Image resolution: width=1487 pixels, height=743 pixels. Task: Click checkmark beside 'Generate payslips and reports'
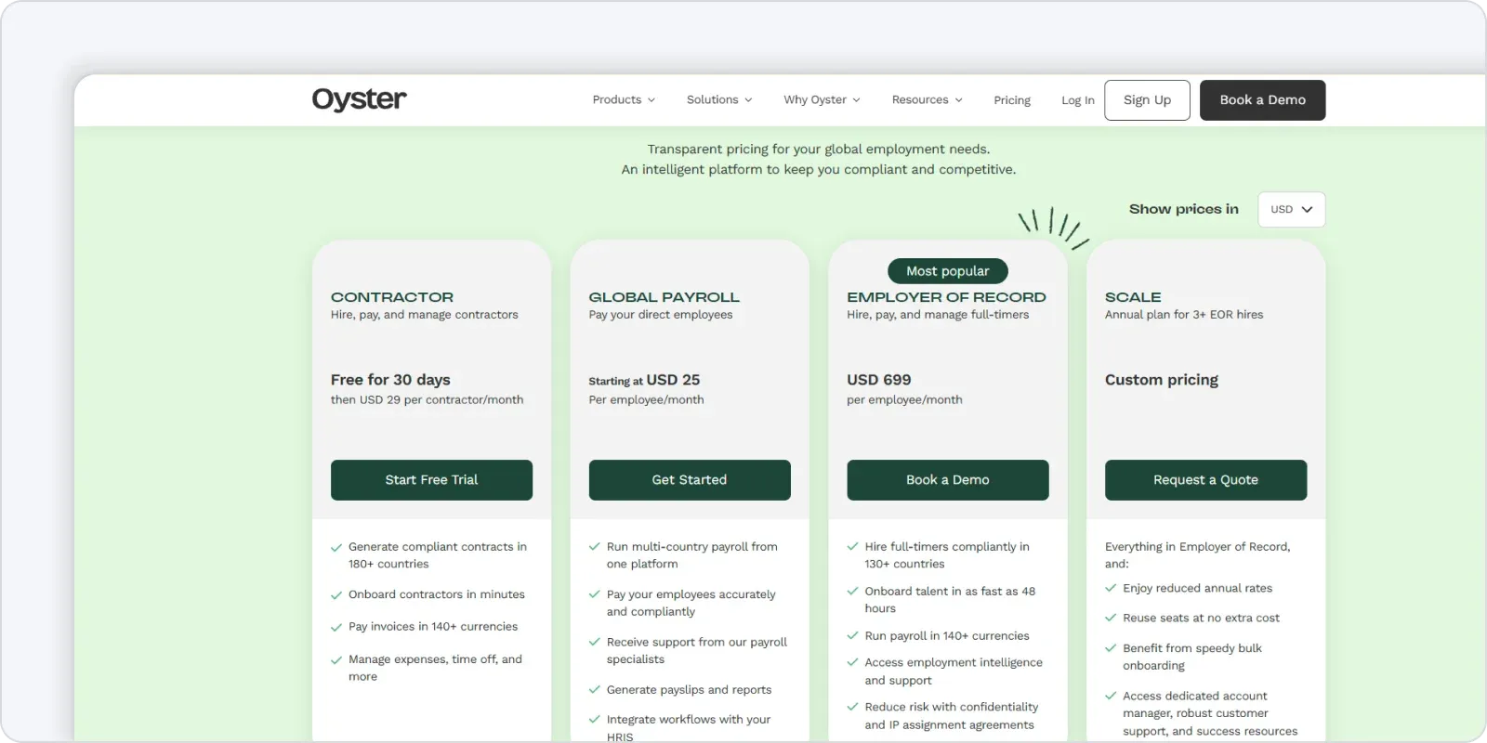pos(595,690)
